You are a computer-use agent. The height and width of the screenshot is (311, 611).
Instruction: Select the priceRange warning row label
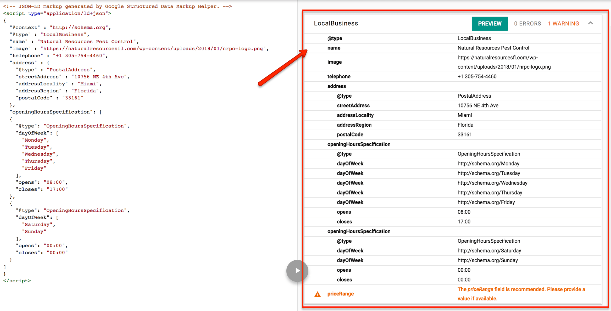340,294
